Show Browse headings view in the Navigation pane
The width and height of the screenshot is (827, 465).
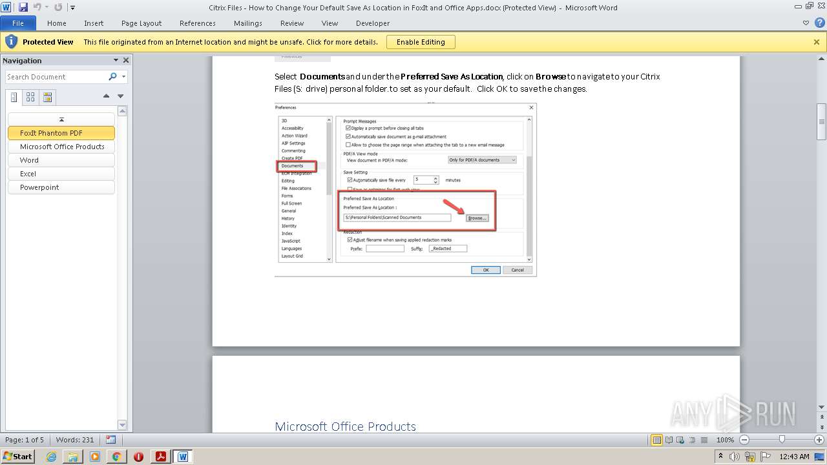[14, 98]
